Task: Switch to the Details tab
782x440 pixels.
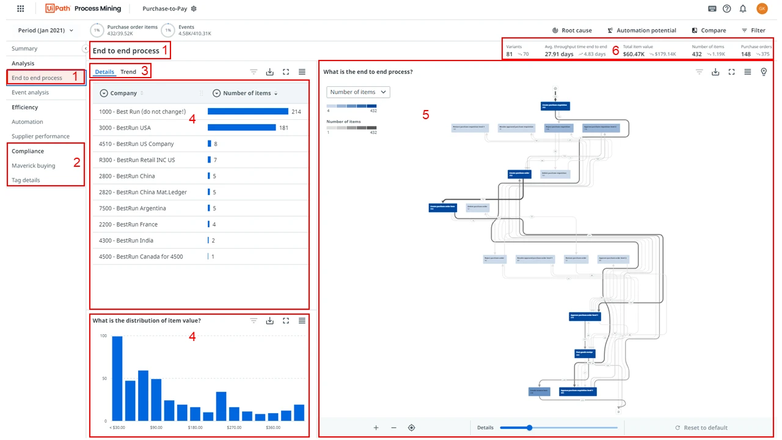Action: pos(104,71)
